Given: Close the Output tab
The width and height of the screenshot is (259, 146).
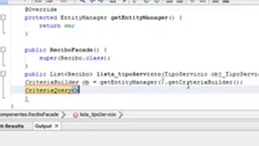Looking at the screenshot, I should [x=57, y=126].
